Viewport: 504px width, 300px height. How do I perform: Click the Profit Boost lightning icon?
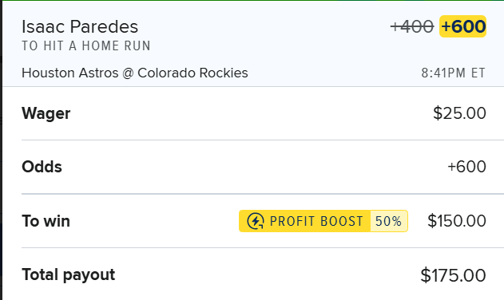[x=256, y=221]
